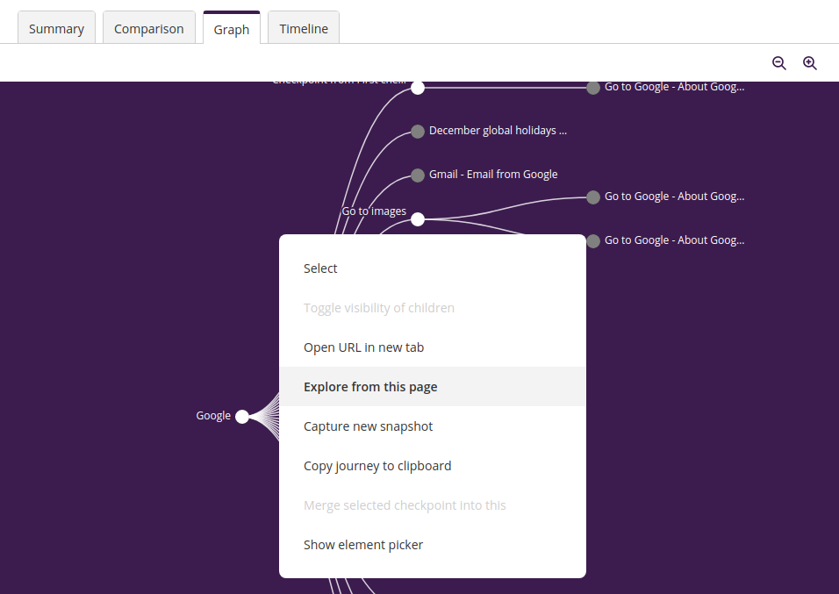The width and height of the screenshot is (839, 594).
Task: Zoom in on the graph view
Action: click(x=809, y=63)
